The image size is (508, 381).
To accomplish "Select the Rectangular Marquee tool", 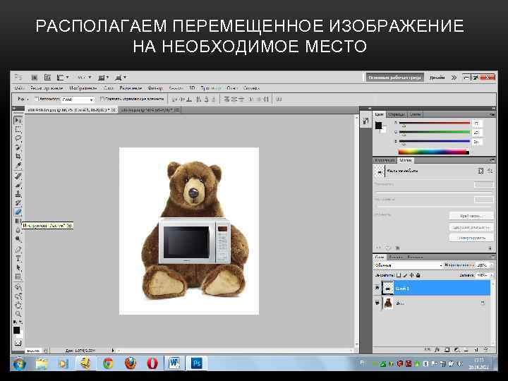I will [18, 130].
